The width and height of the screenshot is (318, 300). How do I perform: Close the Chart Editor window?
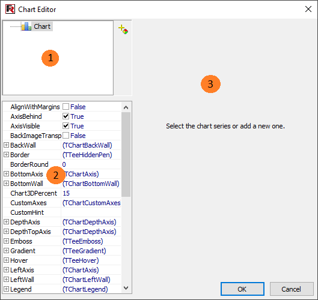point(308,9)
